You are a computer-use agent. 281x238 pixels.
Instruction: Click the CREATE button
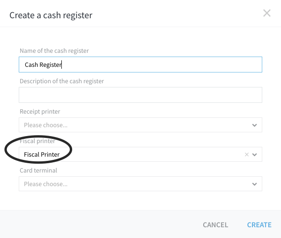[259, 225]
